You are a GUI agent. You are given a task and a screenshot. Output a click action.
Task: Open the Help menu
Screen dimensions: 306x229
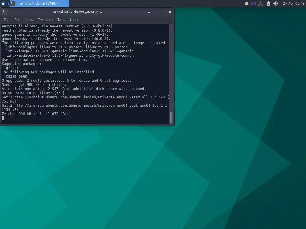pyautogui.click(x=74, y=20)
